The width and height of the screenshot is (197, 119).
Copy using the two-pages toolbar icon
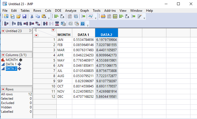click(37, 16)
